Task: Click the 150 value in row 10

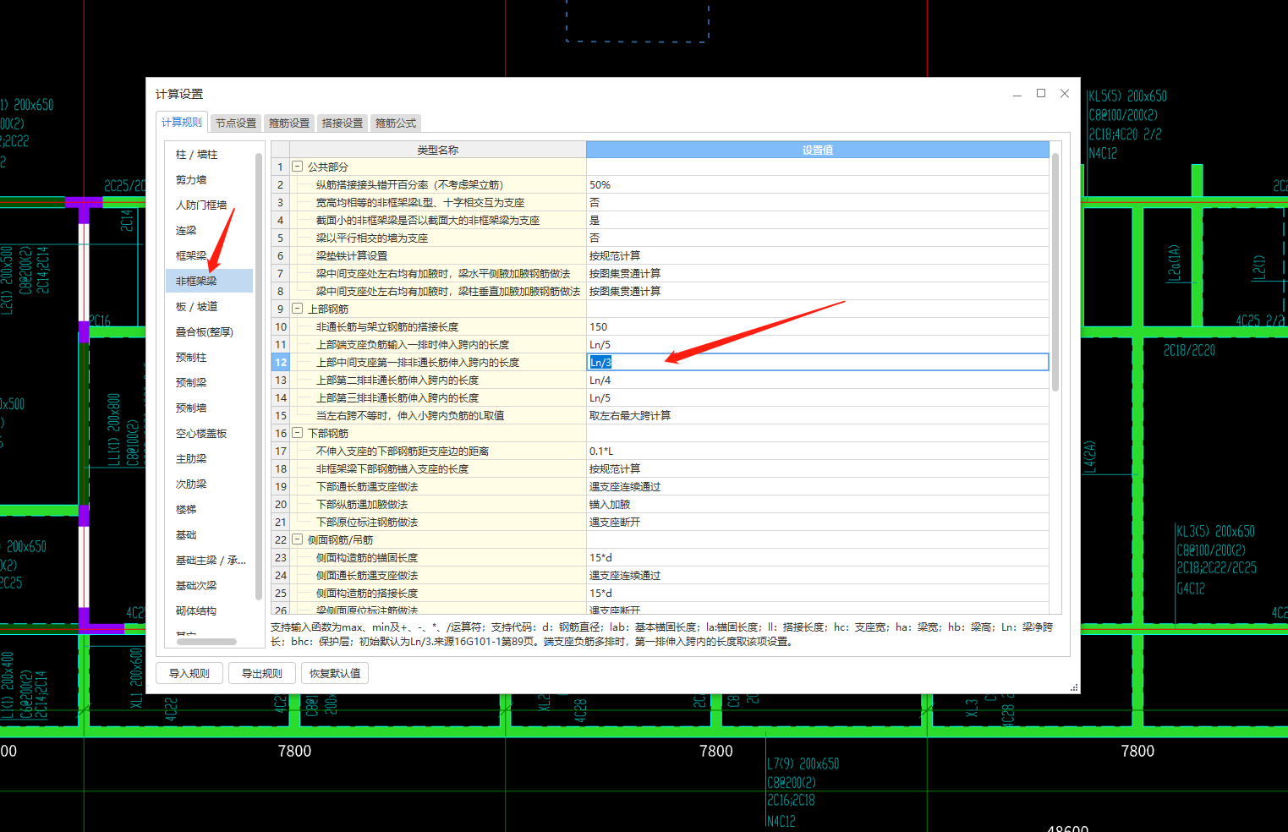Action: point(818,326)
